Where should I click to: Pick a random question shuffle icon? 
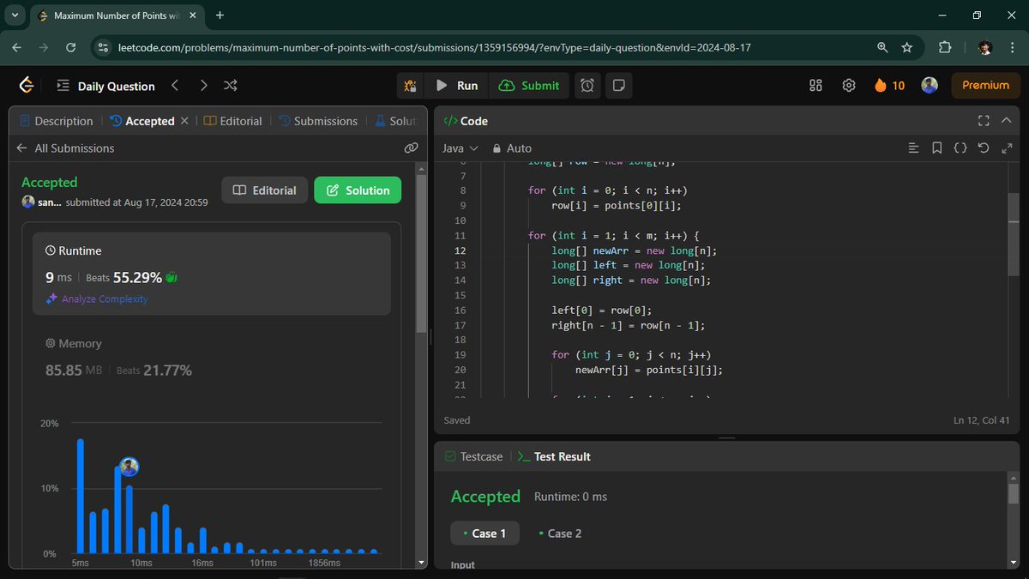231,85
